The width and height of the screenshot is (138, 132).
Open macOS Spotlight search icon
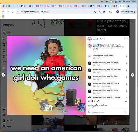pos(112,1)
